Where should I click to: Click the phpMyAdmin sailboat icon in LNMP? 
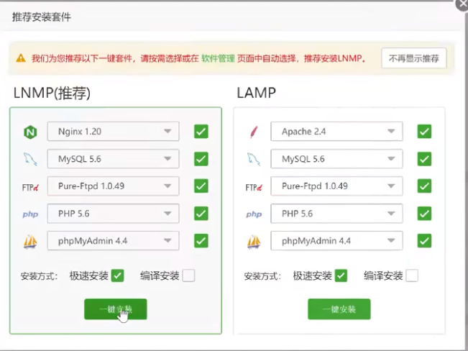pos(30,242)
